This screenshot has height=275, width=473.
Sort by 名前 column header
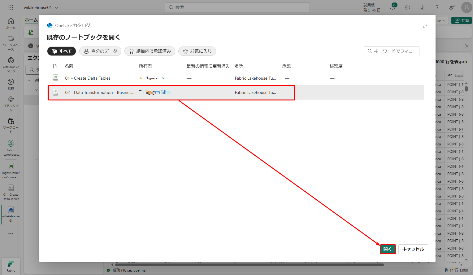pyautogui.click(x=69, y=66)
